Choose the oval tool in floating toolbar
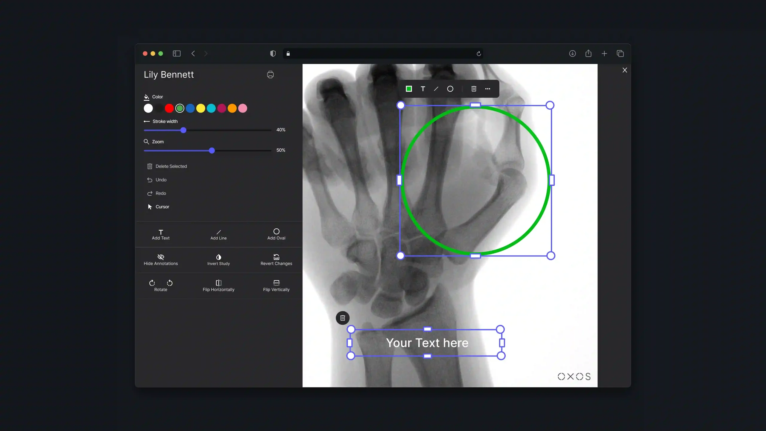The width and height of the screenshot is (766, 431). click(x=450, y=89)
